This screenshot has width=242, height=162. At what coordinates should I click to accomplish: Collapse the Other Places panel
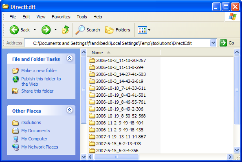[x=69, y=110]
